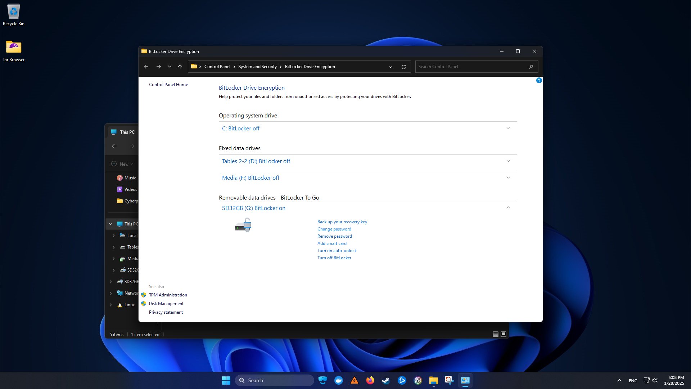Select BitLocker Drive Encryption breadcrumb
This screenshot has width=691, height=389.
coord(310,67)
